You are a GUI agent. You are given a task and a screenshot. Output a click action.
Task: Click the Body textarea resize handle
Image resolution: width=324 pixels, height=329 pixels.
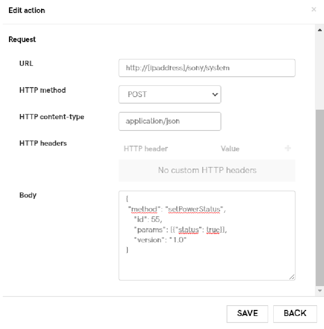pyautogui.click(x=292, y=277)
